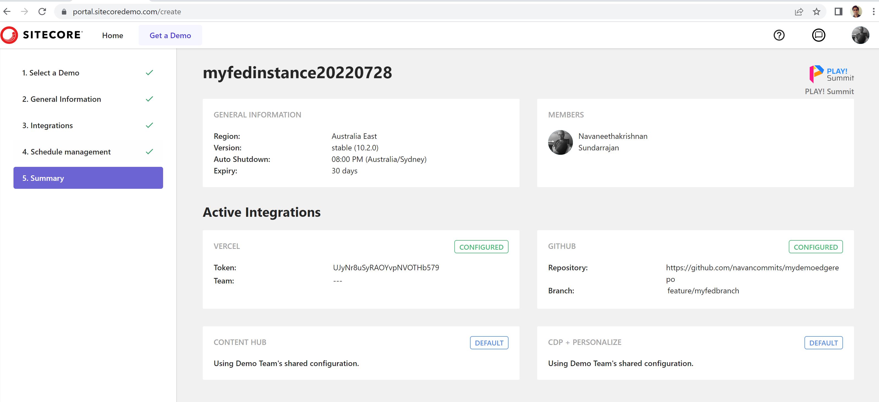The width and height of the screenshot is (879, 402).
Task: Click Content Hub DEFAULT badge
Action: (x=489, y=343)
